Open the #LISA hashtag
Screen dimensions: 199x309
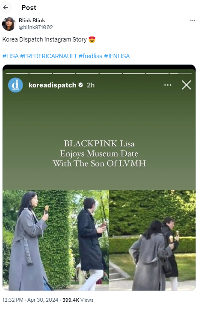pos(10,56)
